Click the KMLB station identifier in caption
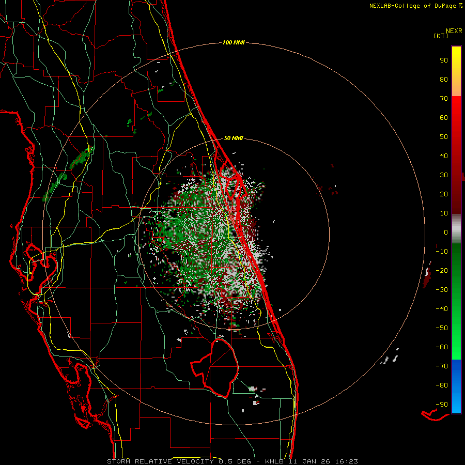The image size is (465, 465). click(x=274, y=461)
